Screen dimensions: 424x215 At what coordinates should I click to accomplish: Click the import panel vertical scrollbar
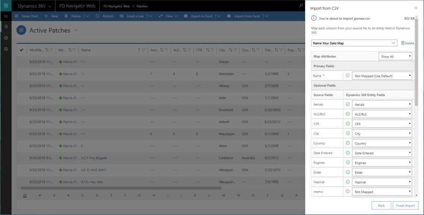pyautogui.click(x=417, y=61)
